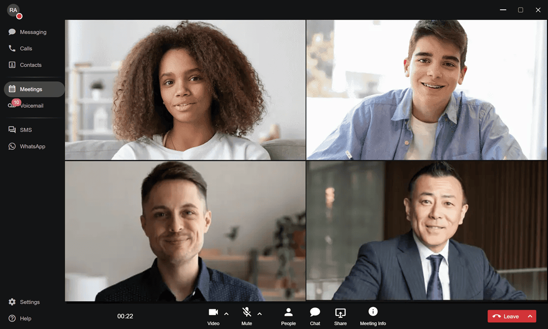The width and height of the screenshot is (548, 329).
Task: Start screen sharing with Share icon
Action: tap(340, 316)
